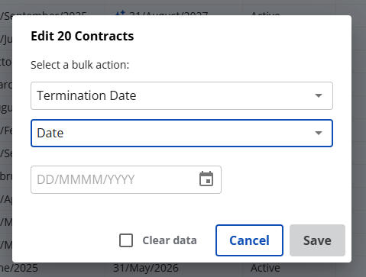Click the sparkle icon beside 31/August/2027
The height and width of the screenshot is (277, 366).
[120, 13]
